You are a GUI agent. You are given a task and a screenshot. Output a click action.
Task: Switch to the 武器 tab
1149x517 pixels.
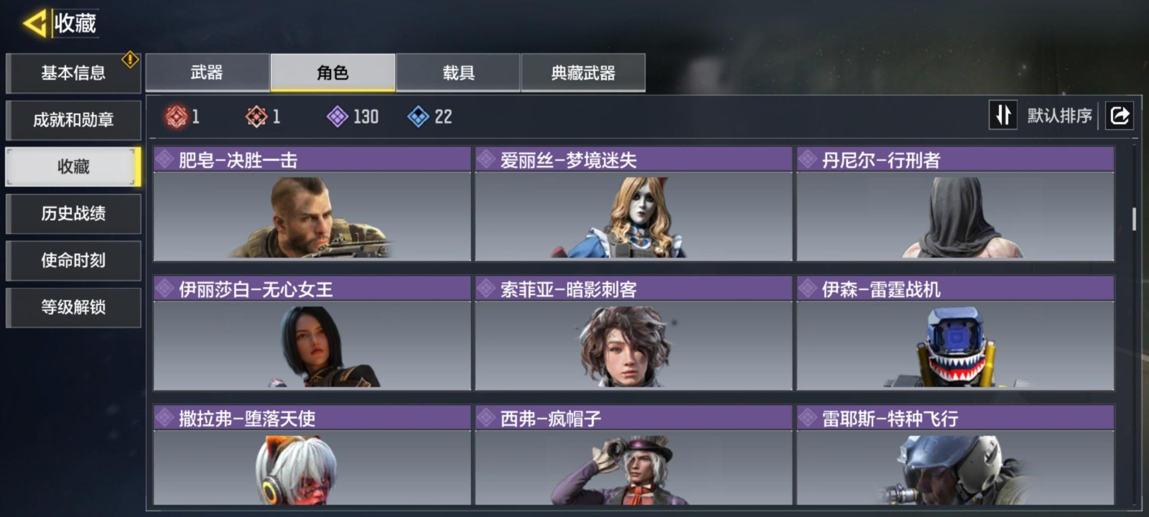pyautogui.click(x=207, y=72)
